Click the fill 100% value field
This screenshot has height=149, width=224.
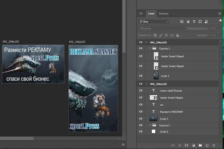(213, 35)
